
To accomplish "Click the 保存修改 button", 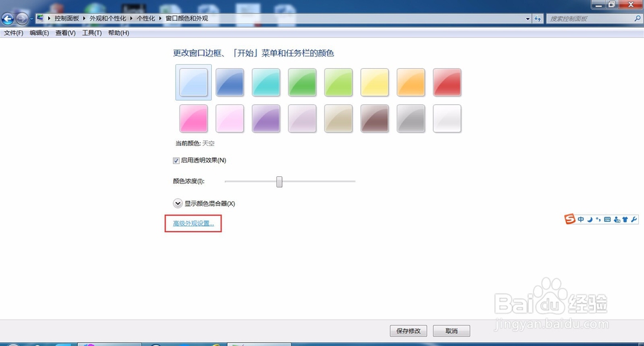I will pyautogui.click(x=408, y=331).
